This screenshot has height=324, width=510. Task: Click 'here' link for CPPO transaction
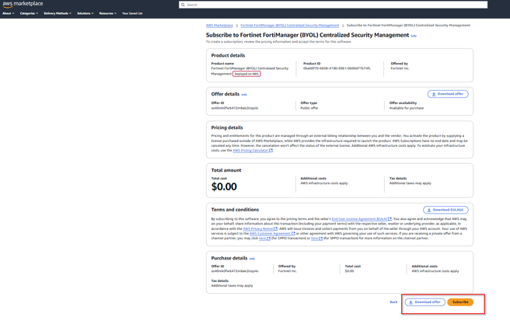pyautogui.click(x=264, y=239)
